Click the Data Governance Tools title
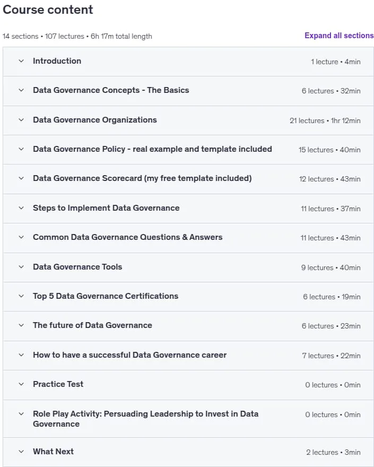Screen dimensions: 374x467 [x=77, y=267]
